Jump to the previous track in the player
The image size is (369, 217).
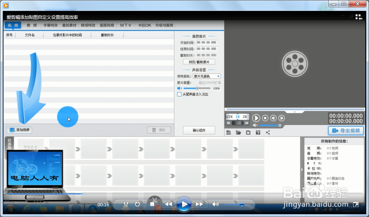(168, 204)
